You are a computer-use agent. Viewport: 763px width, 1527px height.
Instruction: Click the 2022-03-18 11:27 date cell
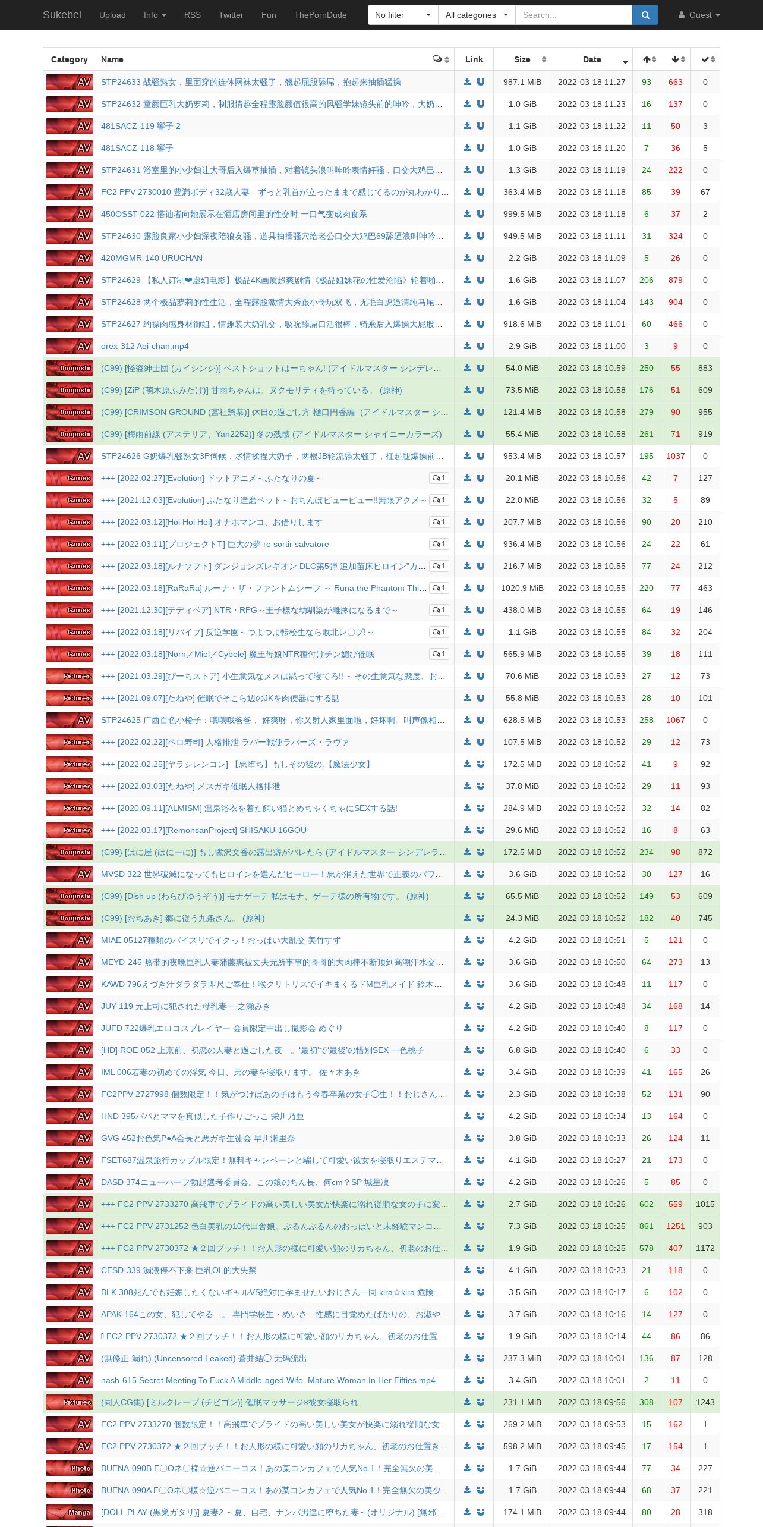(592, 82)
